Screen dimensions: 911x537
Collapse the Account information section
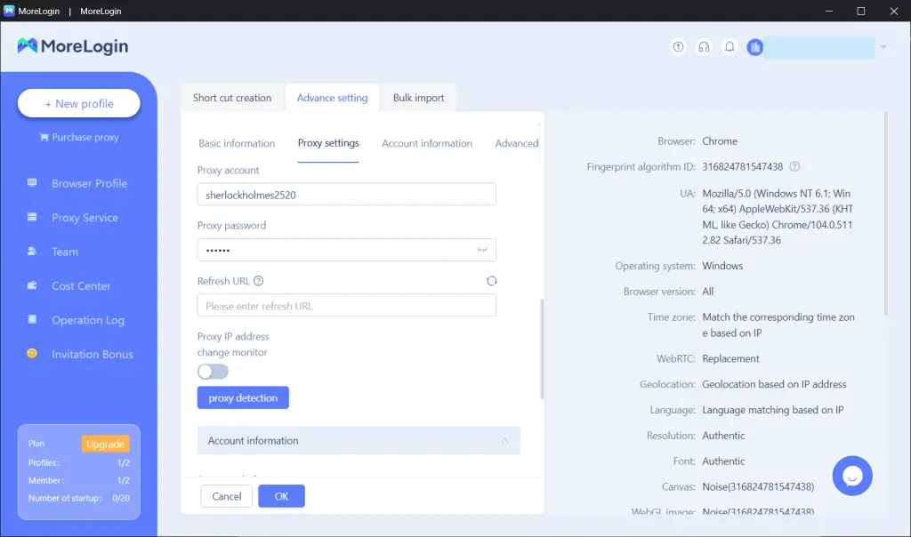504,441
